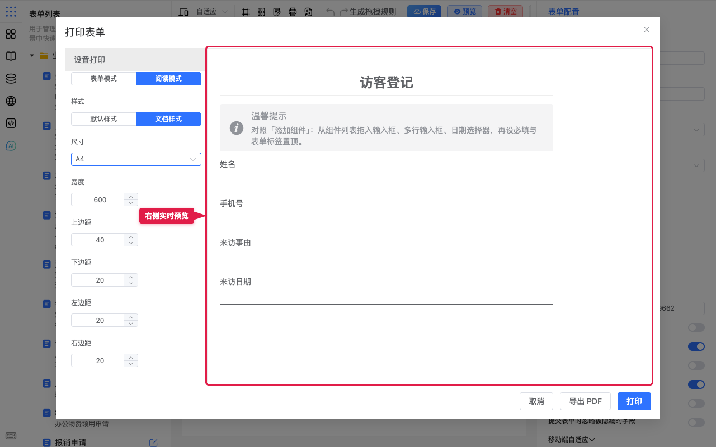Click the blue 打印 button
The width and height of the screenshot is (716, 447).
tap(634, 401)
